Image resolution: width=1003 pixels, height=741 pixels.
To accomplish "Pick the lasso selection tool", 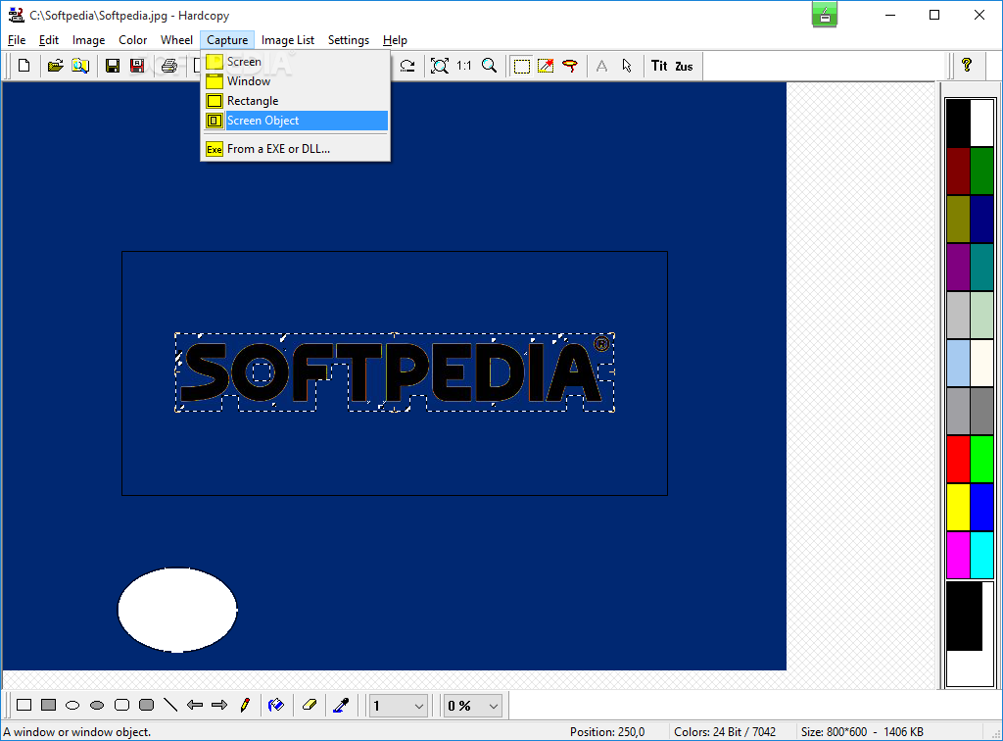I will click(x=570, y=66).
